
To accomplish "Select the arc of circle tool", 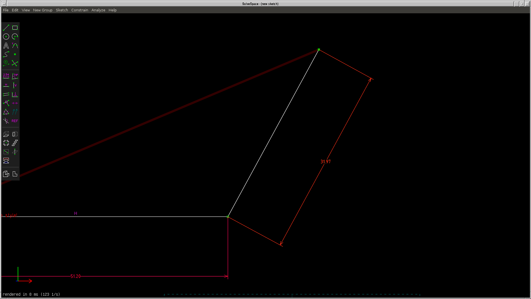I will [15, 37].
